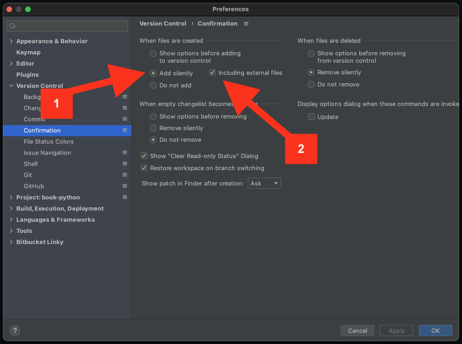Expand the Appearance & Behavior section
Viewport: 462px width, 344px height.
(11, 41)
